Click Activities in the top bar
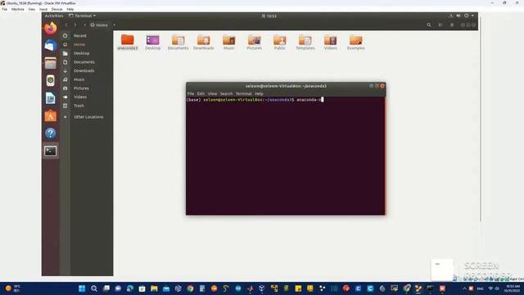The image size is (524, 295). tap(54, 16)
